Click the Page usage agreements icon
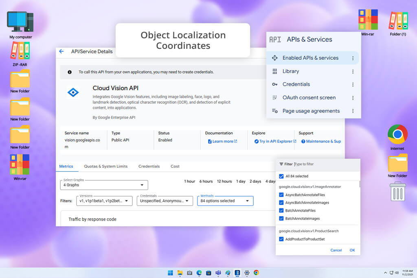 pos(275,111)
